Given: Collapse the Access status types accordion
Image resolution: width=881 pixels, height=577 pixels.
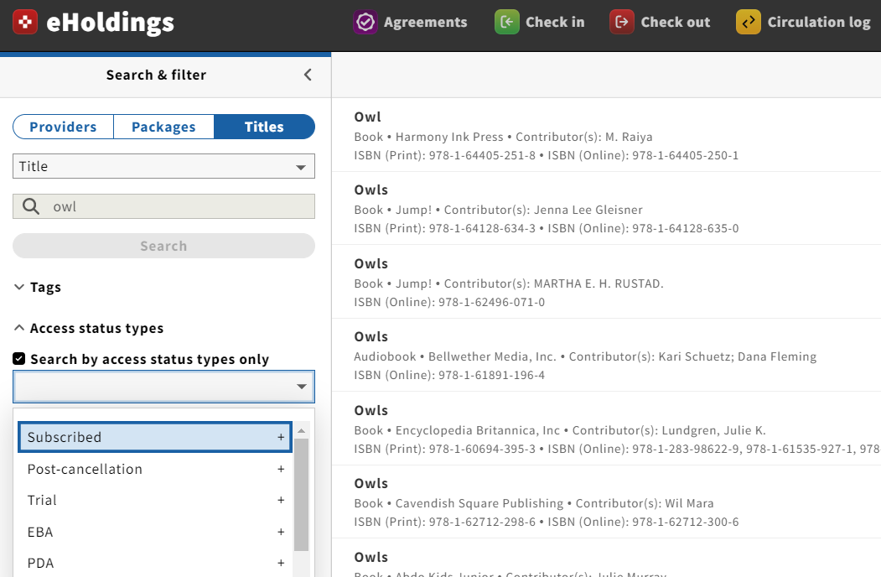Looking at the screenshot, I should tap(88, 328).
